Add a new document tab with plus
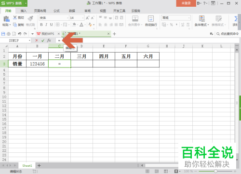 coord(114,34)
